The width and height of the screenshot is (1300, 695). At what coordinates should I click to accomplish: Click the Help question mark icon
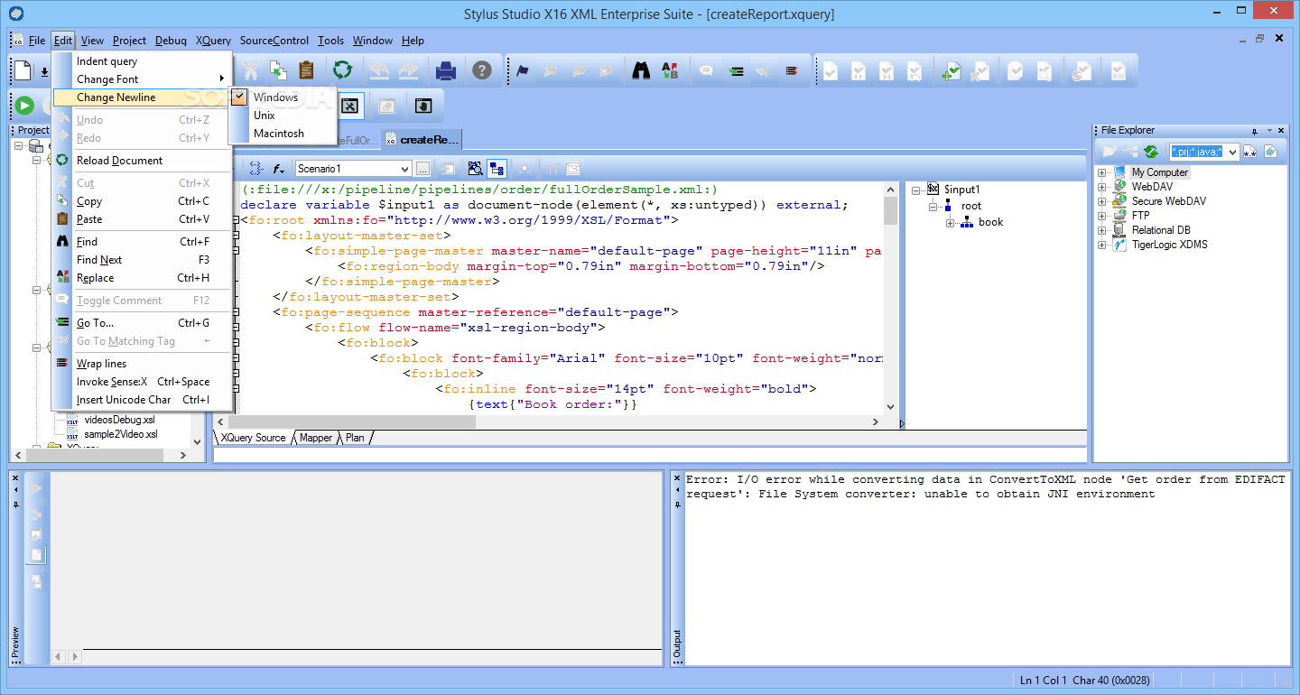[x=482, y=70]
